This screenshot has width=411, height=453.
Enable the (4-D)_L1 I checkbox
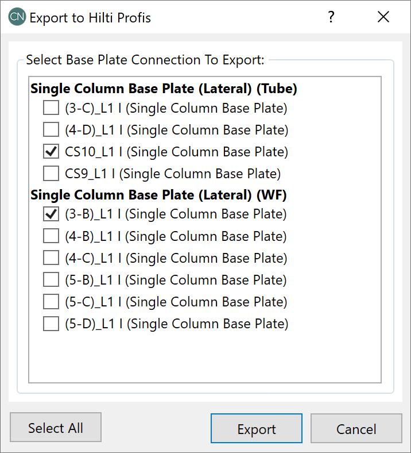tap(51, 129)
